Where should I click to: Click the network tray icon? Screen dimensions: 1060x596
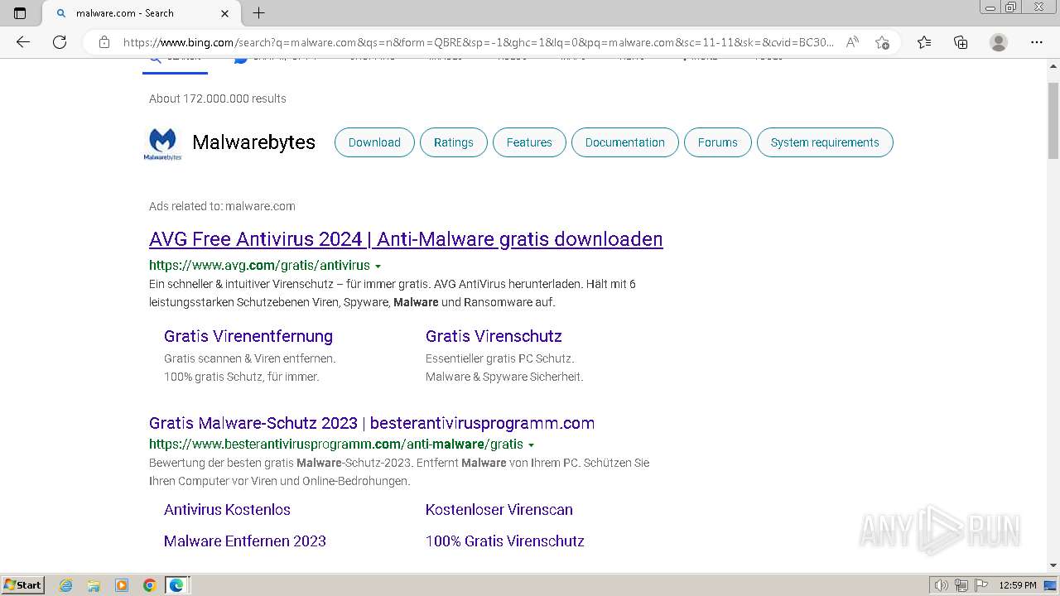click(x=961, y=585)
